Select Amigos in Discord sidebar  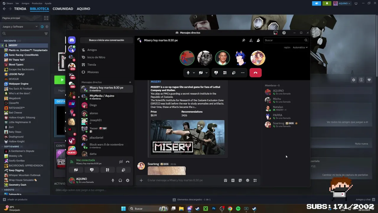tap(106, 50)
